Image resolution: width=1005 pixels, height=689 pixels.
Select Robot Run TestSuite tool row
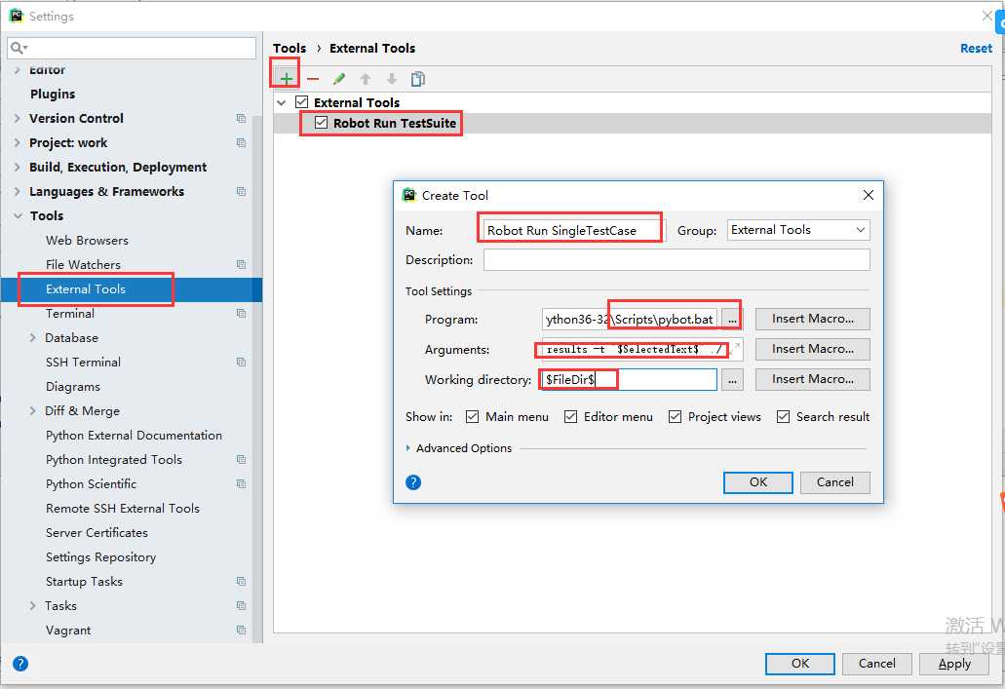tap(633, 123)
